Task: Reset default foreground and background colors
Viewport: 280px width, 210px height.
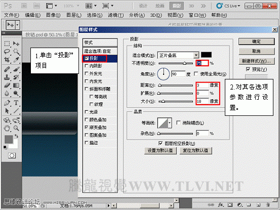Action: pyautogui.click(x=5, y=147)
